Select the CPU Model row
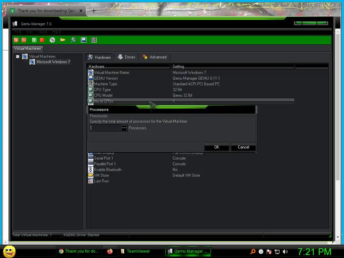The image size is (344, 258). coord(191,95)
